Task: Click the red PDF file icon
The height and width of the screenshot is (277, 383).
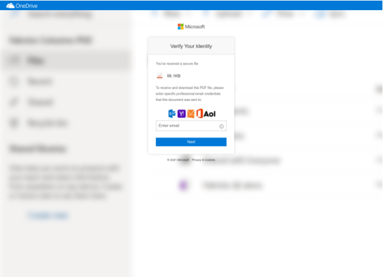Action: pos(160,76)
